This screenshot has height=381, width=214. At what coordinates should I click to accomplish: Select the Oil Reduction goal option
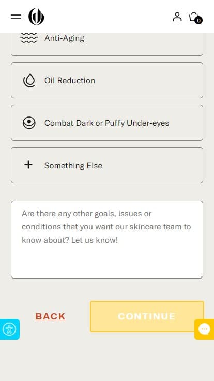tap(107, 80)
